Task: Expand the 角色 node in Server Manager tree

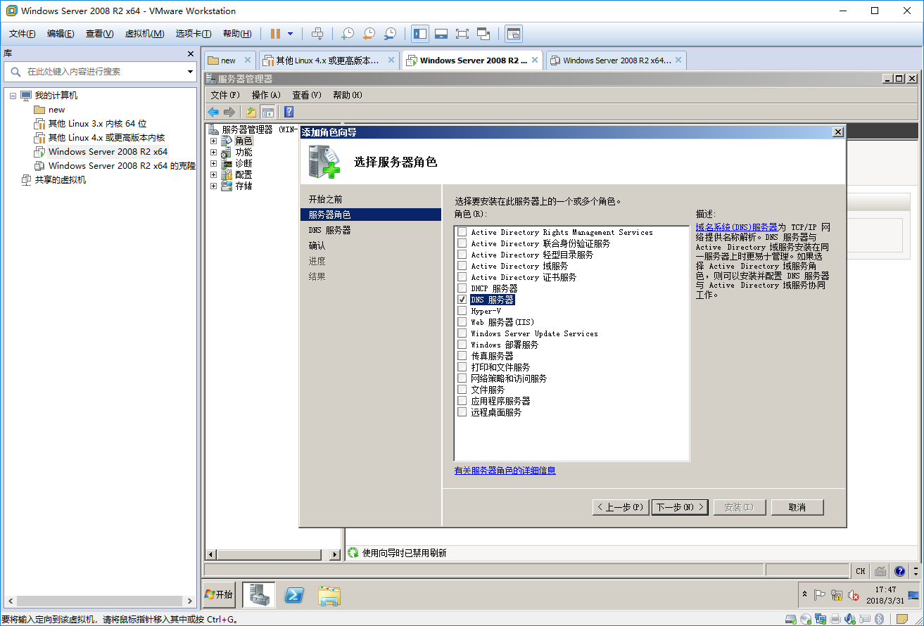Action: (x=213, y=140)
